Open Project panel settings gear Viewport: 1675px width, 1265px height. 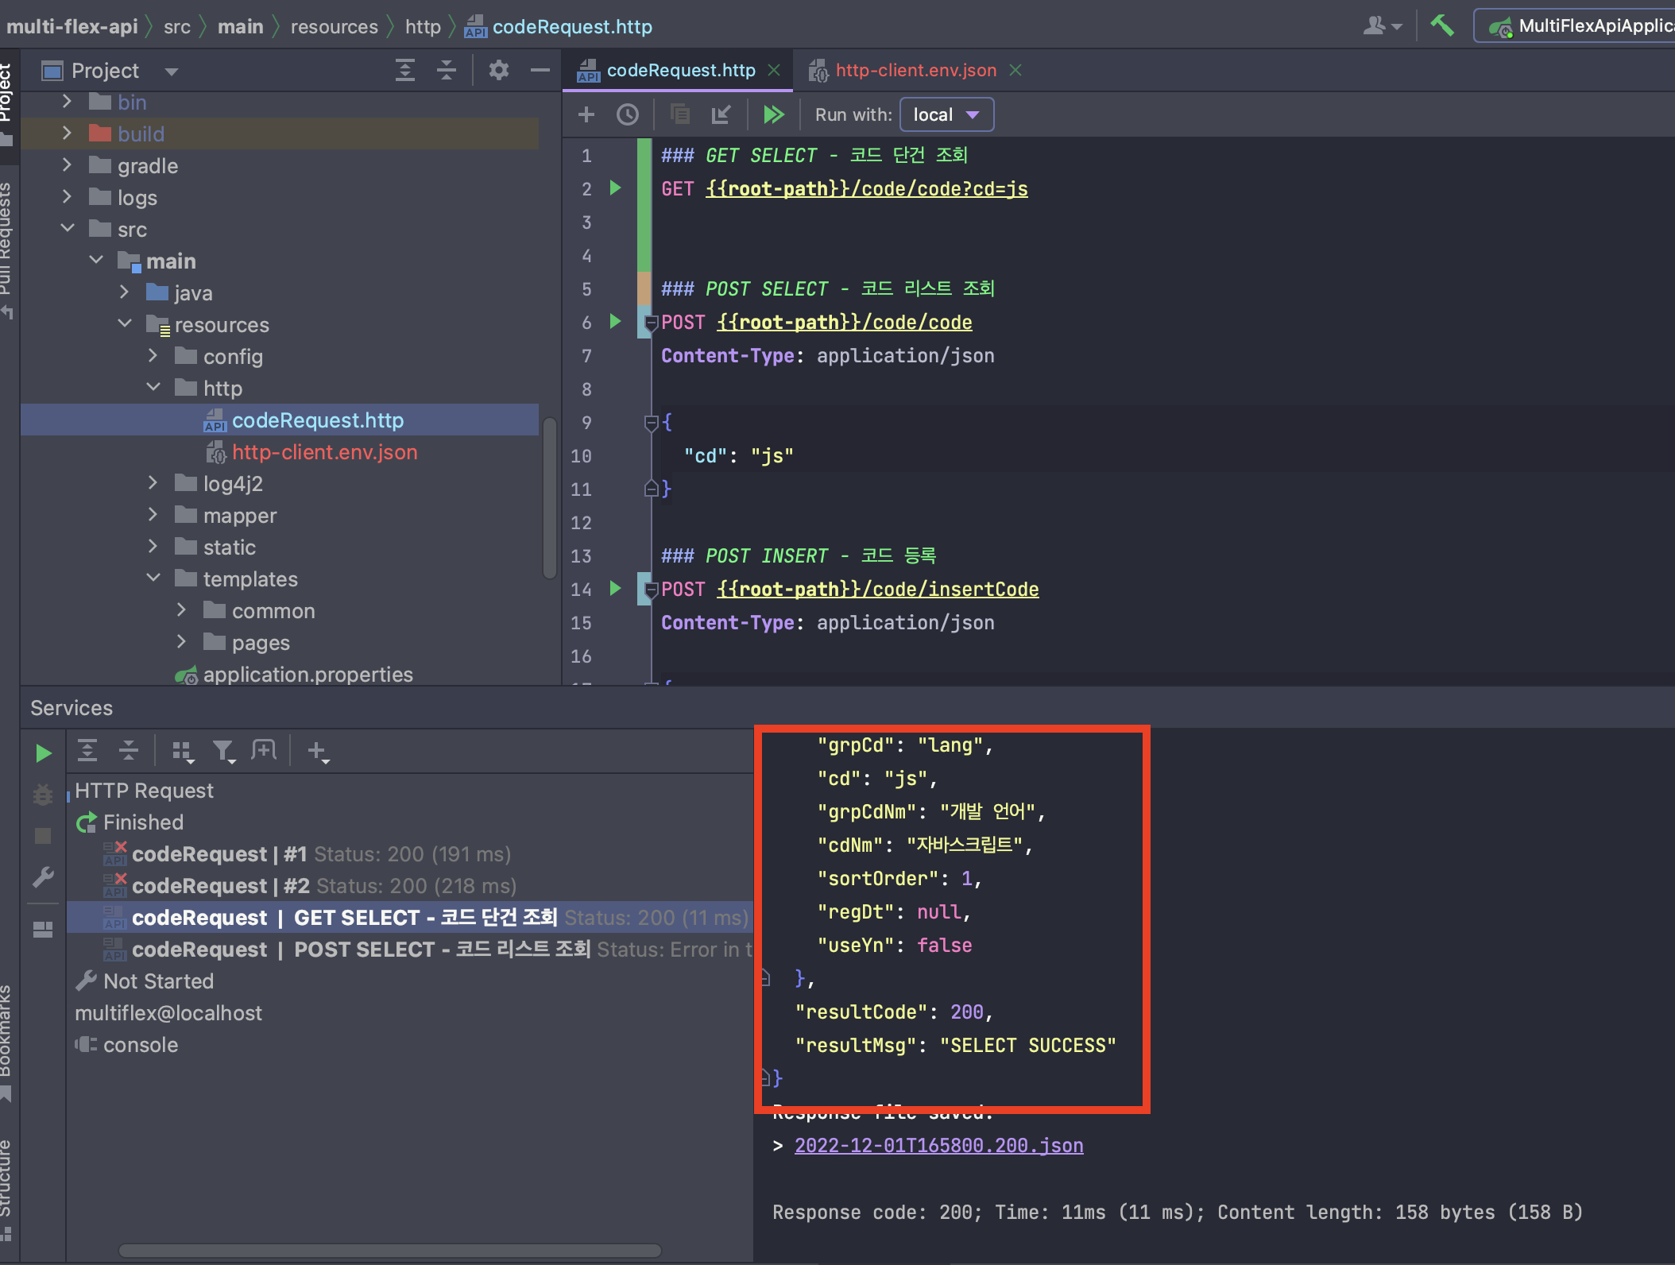coord(499,70)
